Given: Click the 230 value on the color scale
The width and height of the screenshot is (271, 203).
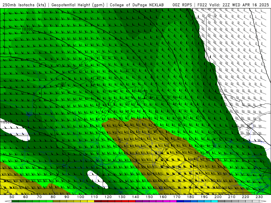Looking at the screenshot, I should pyautogui.click(x=259, y=197).
